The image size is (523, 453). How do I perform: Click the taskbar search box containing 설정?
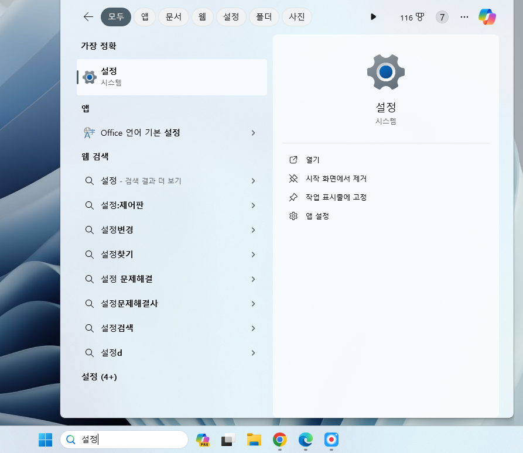pos(124,440)
